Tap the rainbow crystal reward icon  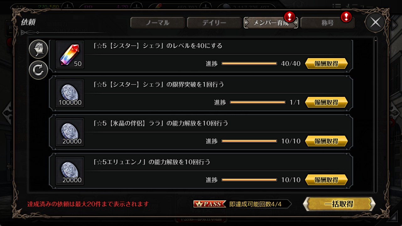(x=70, y=55)
